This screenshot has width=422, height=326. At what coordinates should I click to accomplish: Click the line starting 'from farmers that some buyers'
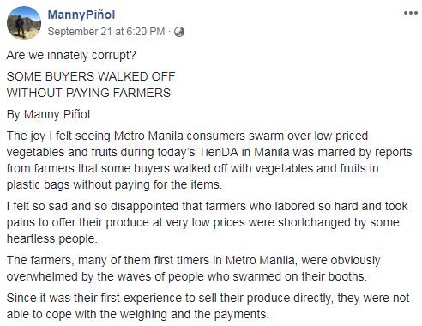click(193, 168)
